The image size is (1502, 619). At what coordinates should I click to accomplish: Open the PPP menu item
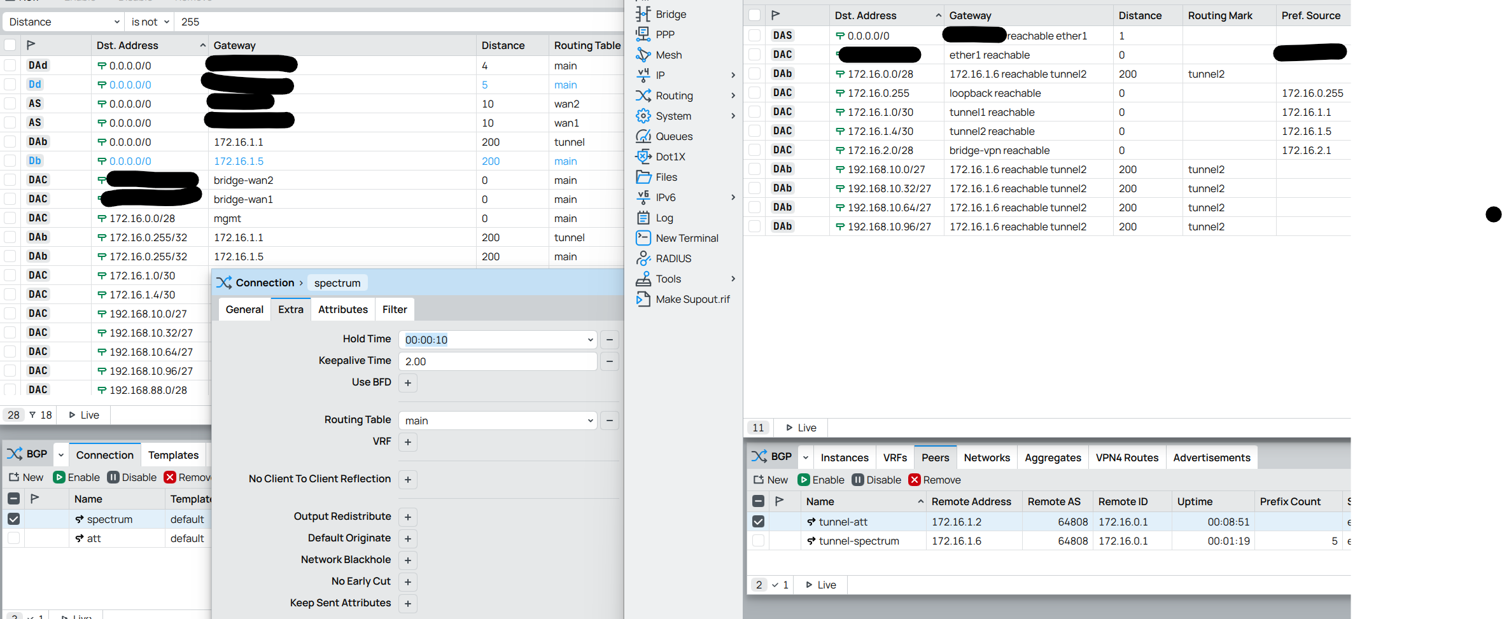coord(665,34)
